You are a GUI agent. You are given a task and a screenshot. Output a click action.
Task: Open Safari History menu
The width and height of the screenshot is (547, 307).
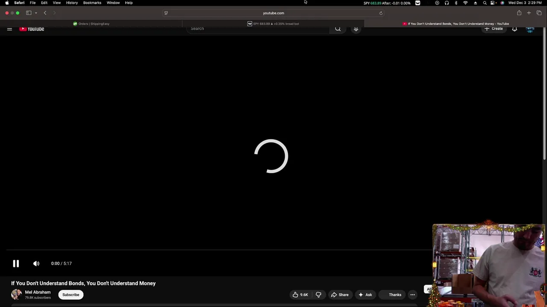(72, 3)
